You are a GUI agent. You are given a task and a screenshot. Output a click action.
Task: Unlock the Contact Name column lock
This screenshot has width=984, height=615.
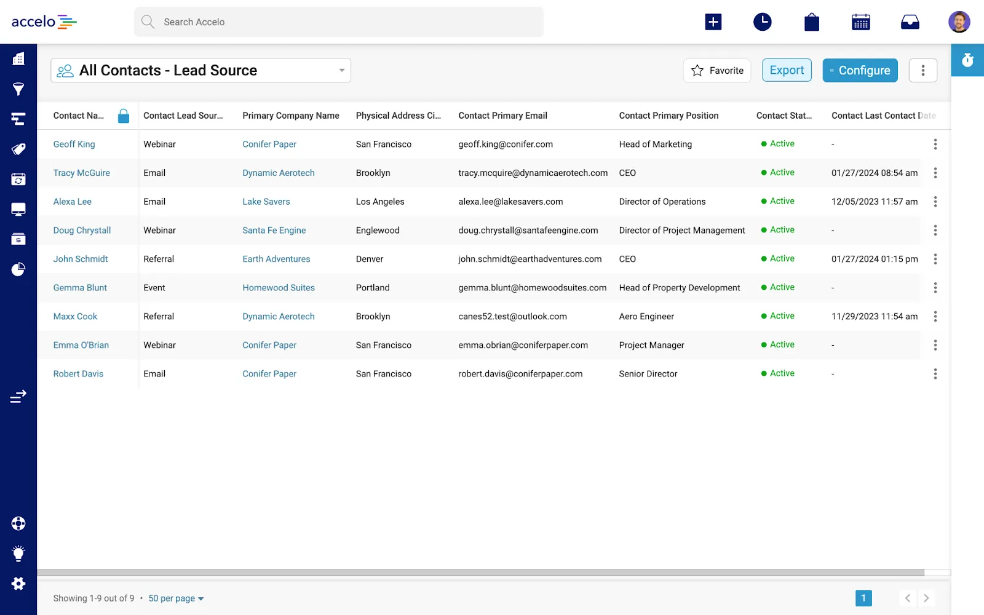[124, 116]
